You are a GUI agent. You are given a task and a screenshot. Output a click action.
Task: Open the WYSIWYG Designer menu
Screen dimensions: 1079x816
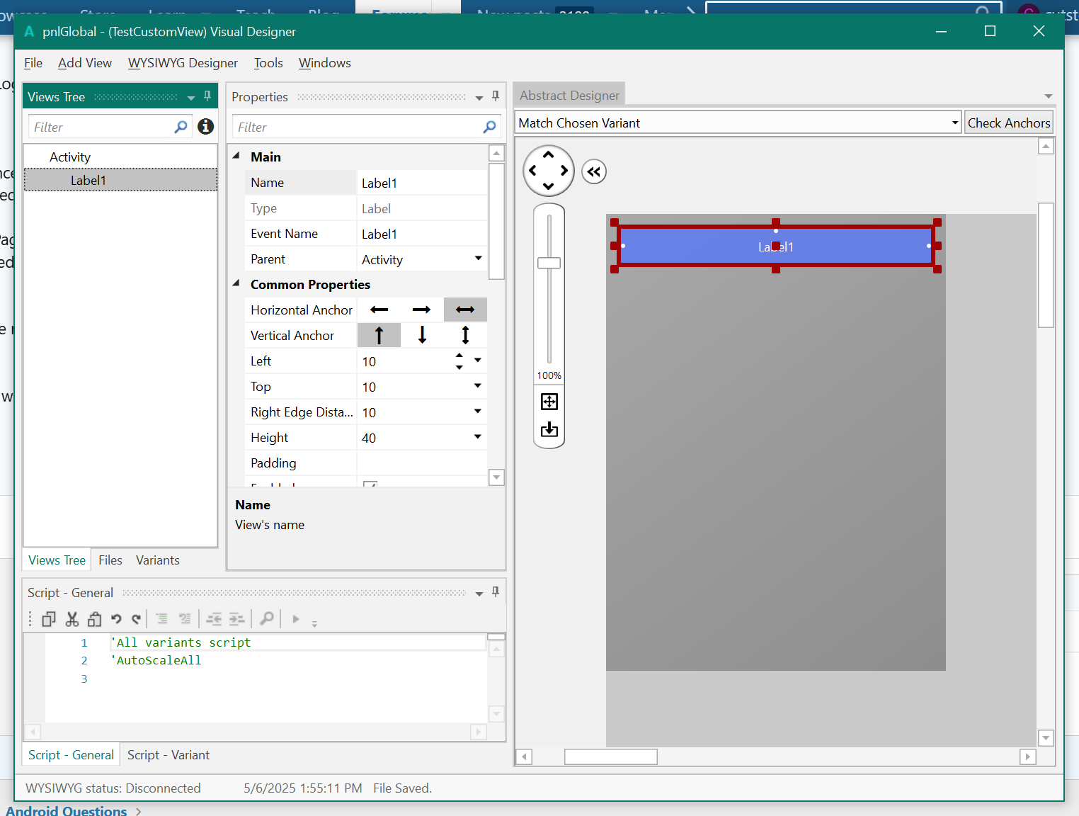coord(183,63)
